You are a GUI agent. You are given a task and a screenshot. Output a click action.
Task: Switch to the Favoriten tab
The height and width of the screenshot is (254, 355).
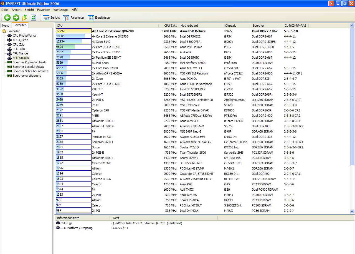[20, 25]
